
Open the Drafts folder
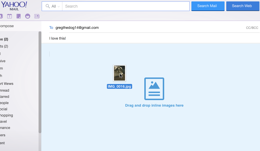point(4,46)
